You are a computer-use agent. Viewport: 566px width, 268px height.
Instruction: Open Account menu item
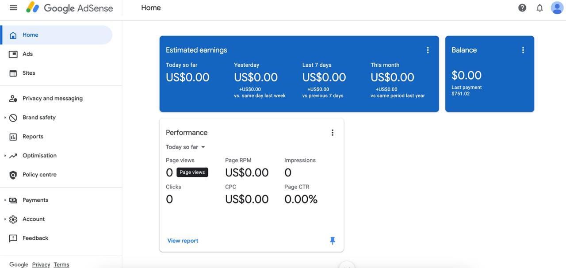[x=57, y=219]
